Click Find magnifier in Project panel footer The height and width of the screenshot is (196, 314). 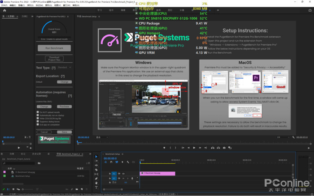tap(72, 189)
